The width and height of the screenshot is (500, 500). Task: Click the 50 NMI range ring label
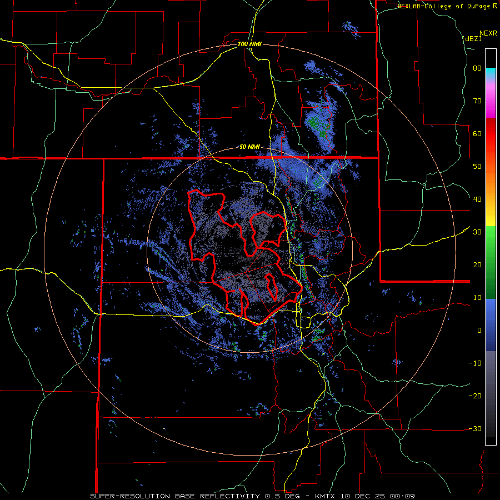[249, 147]
